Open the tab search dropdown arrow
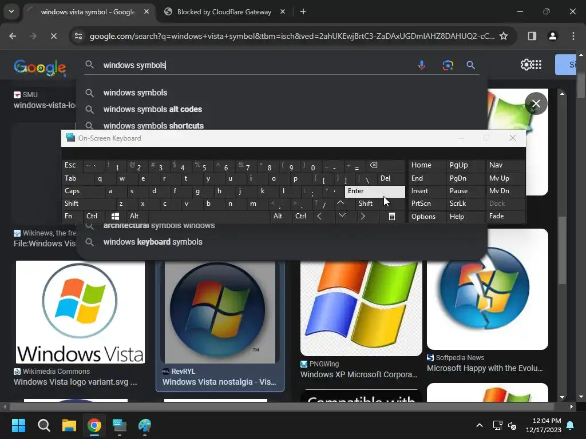Viewport: 586px width, 439px height. [x=11, y=11]
